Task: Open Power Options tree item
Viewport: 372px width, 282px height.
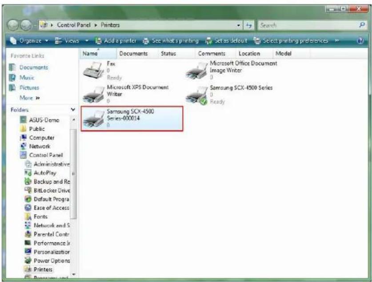Action: point(47,260)
